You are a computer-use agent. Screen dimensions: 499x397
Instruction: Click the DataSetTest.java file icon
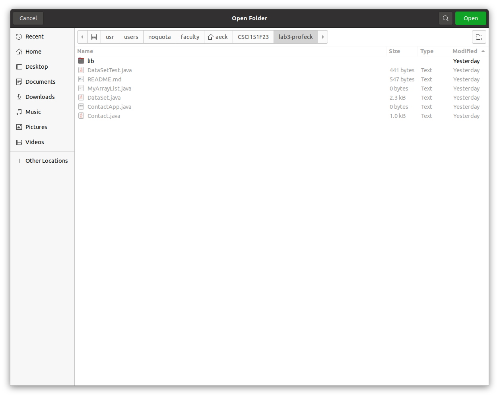click(x=81, y=70)
